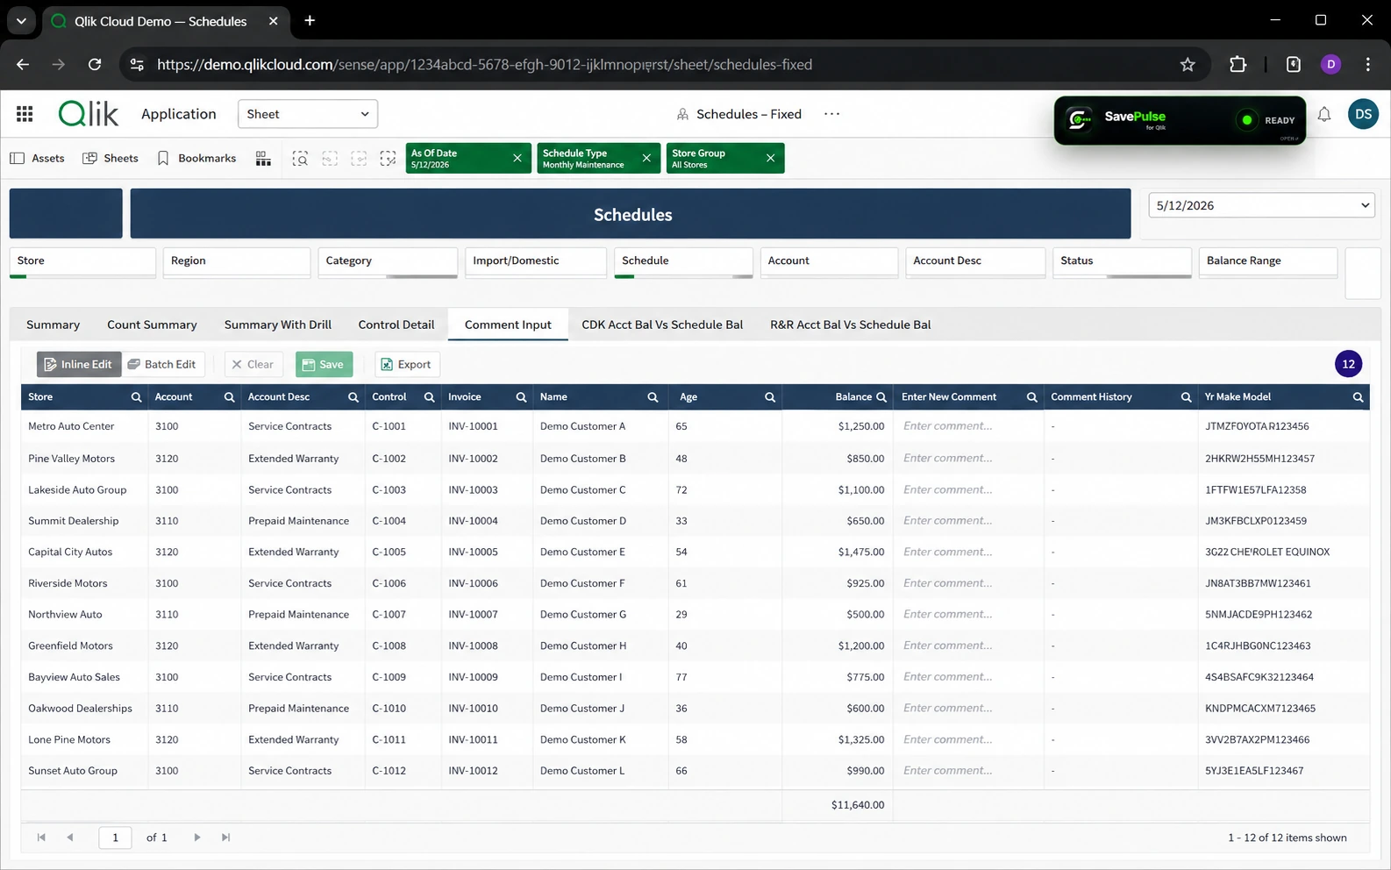Search the Age column
The image size is (1391, 870).
click(x=769, y=397)
